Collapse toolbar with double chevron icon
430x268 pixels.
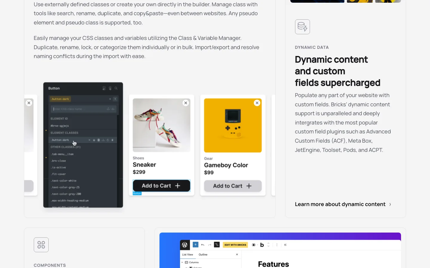tap(285, 245)
